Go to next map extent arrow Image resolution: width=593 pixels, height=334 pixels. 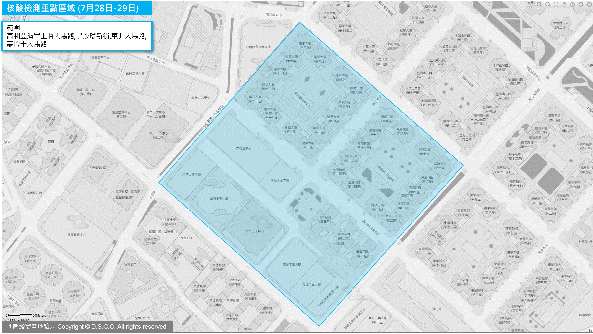point(589,4)
